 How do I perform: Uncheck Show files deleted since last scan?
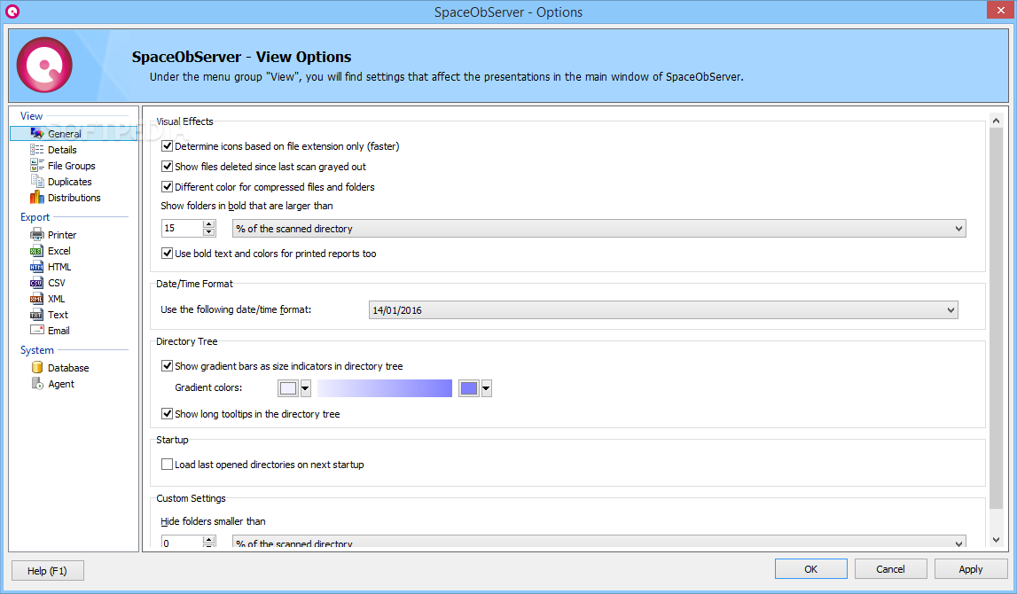click(x=167, y=166)
